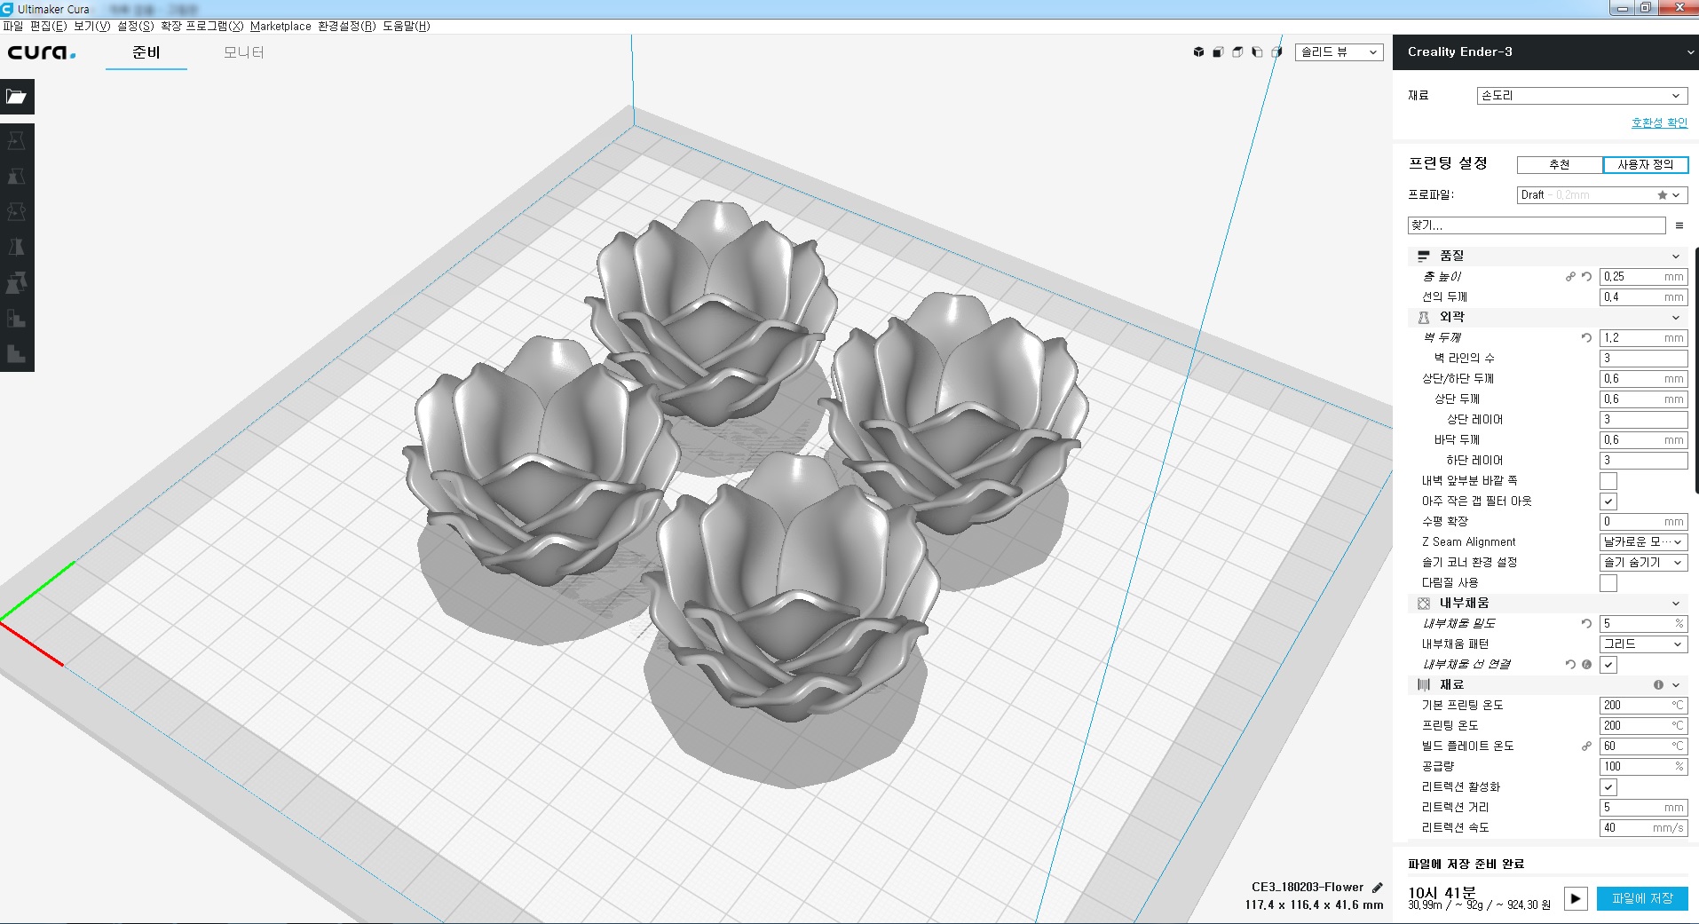Click the link icon beside 빌드 플레이트 온도
The width and height of the screenshot is (1699, 924).
click(x=1586, y=746)
